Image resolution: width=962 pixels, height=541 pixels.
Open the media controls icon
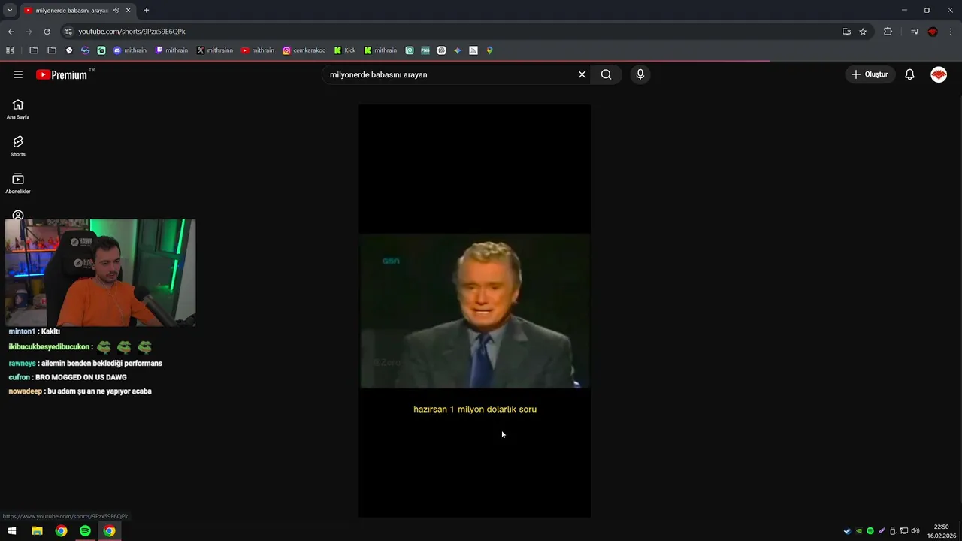coord(914,32)
